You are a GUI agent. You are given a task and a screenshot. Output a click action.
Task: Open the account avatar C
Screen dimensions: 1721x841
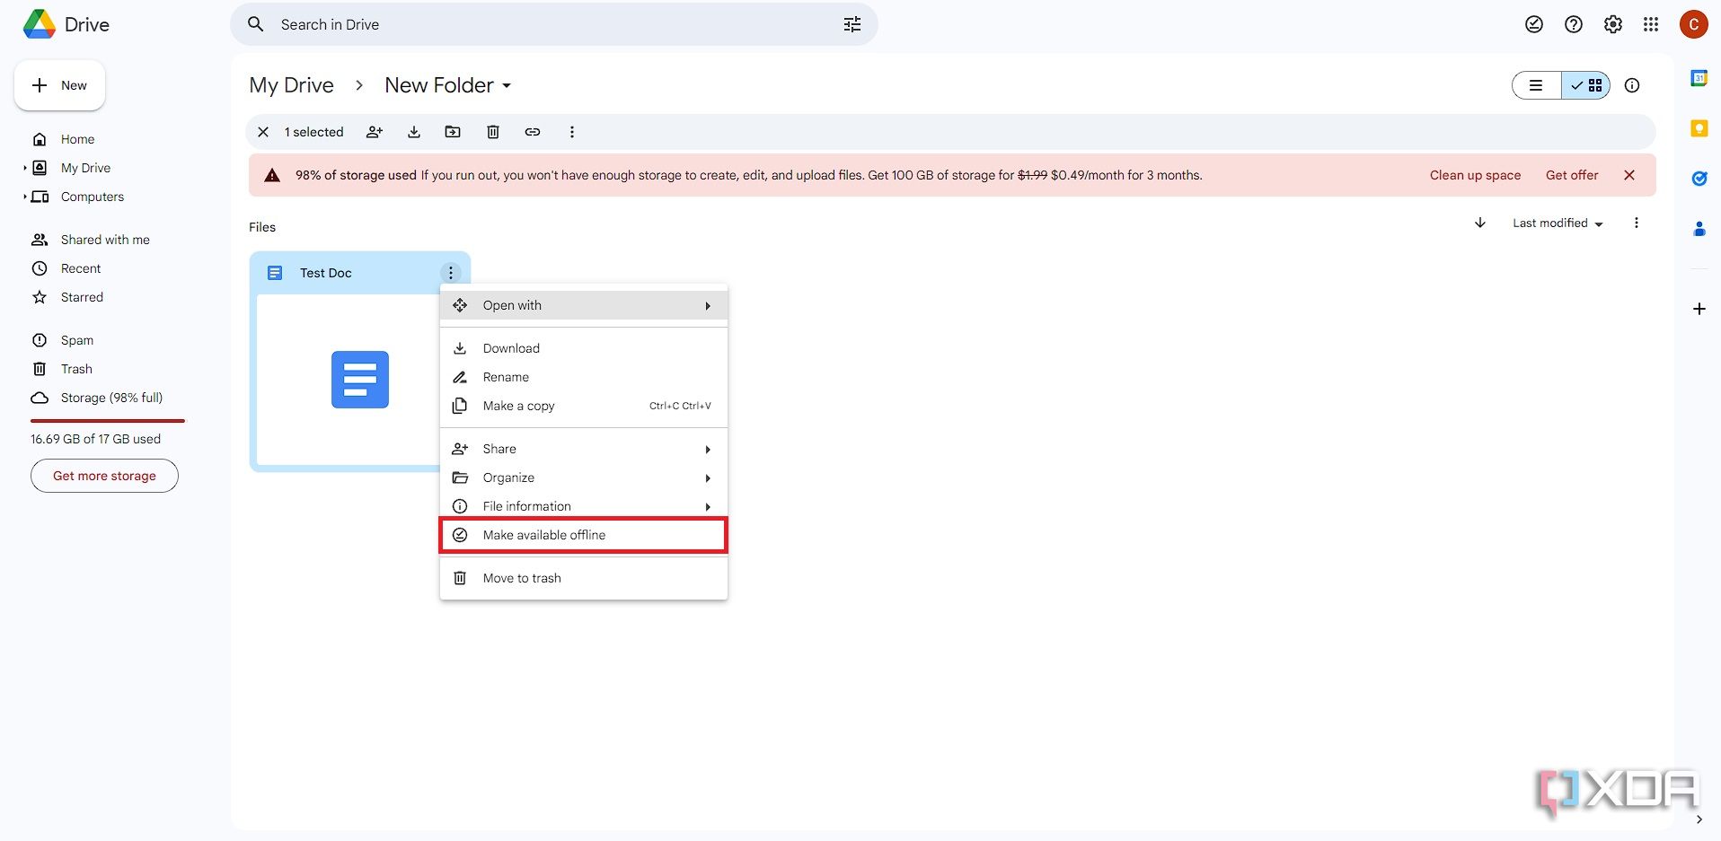[1694, 24]
